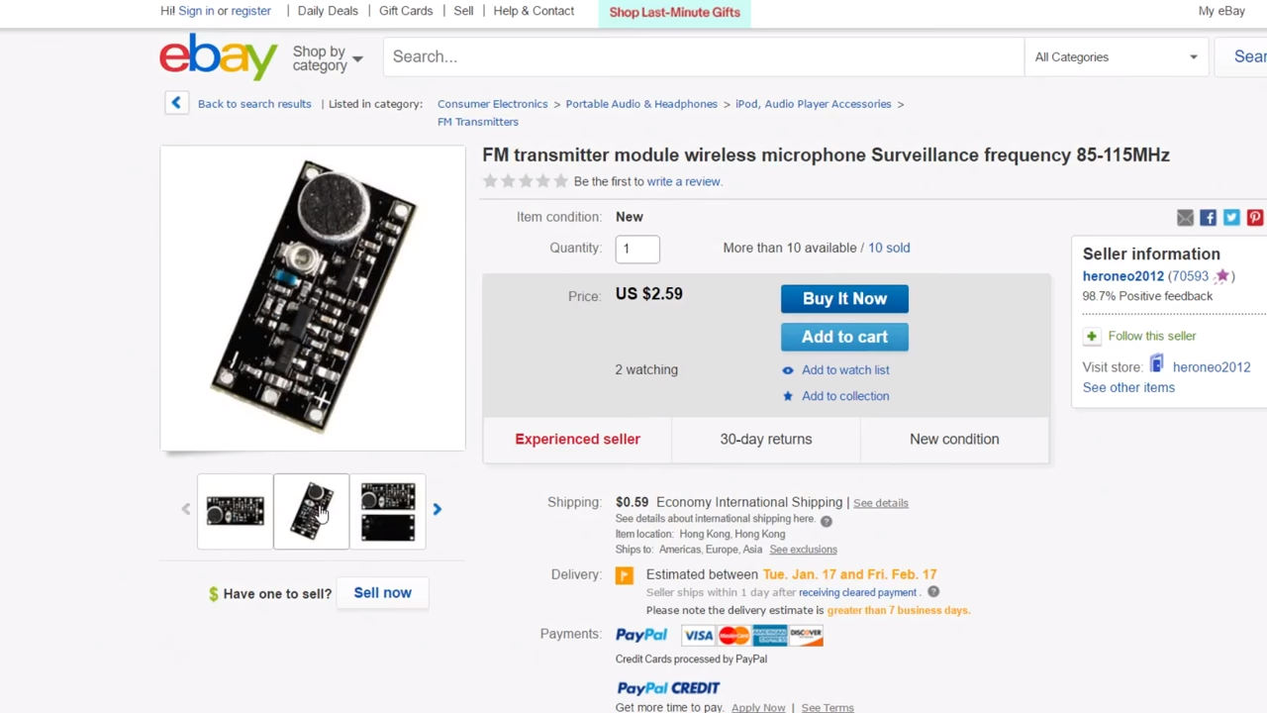Open Help & Contact in top menu

[x=534, y=11]
